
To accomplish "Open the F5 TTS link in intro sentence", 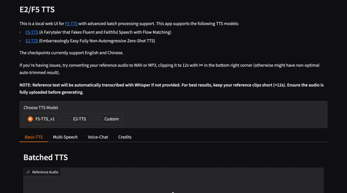I will 71,23.
